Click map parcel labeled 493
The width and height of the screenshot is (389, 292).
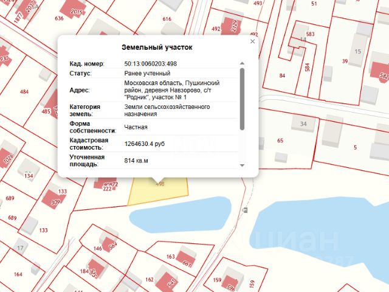(258, 3)
